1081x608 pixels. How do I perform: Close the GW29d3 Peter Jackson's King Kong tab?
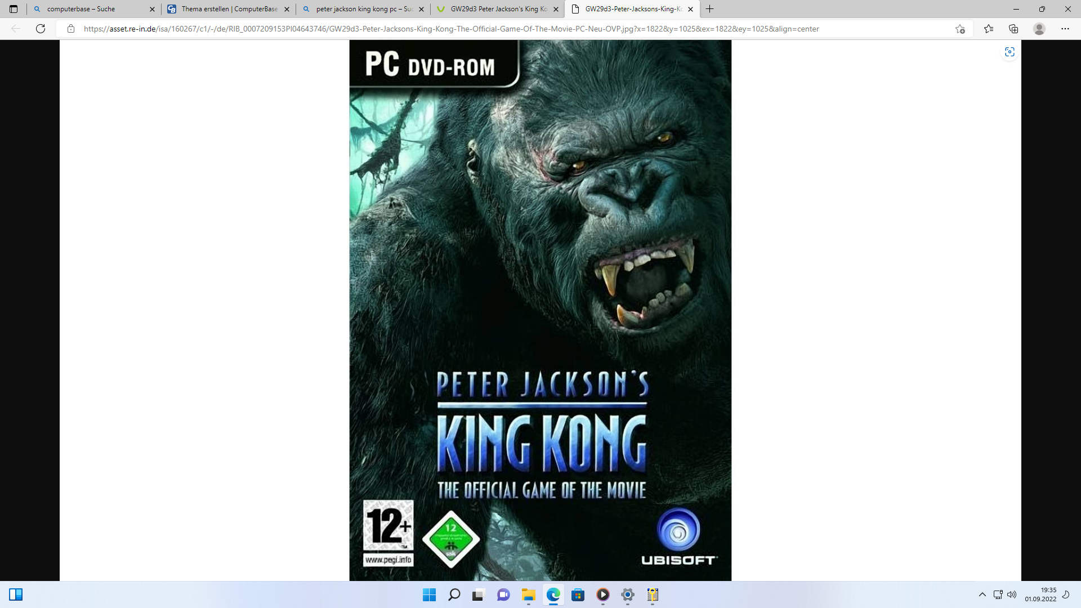[x=556, y=9]
